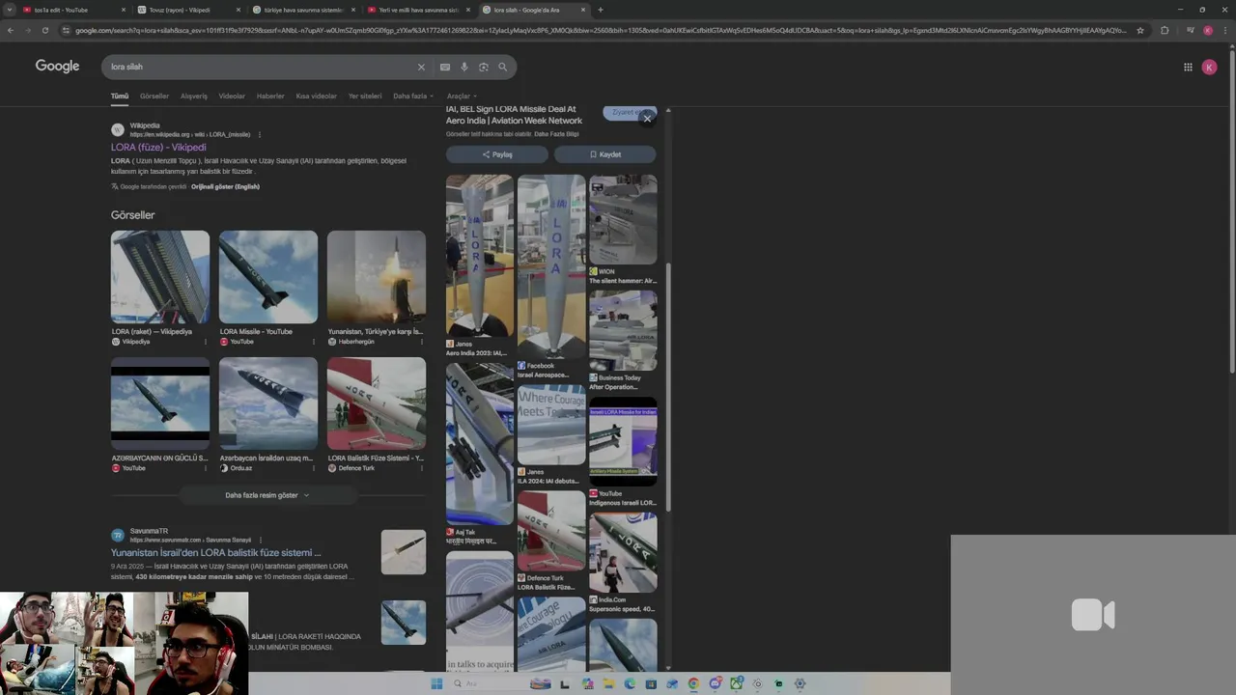Go back to the previous page
This screenshot has height=695, width=1236.
coord(11,30)
